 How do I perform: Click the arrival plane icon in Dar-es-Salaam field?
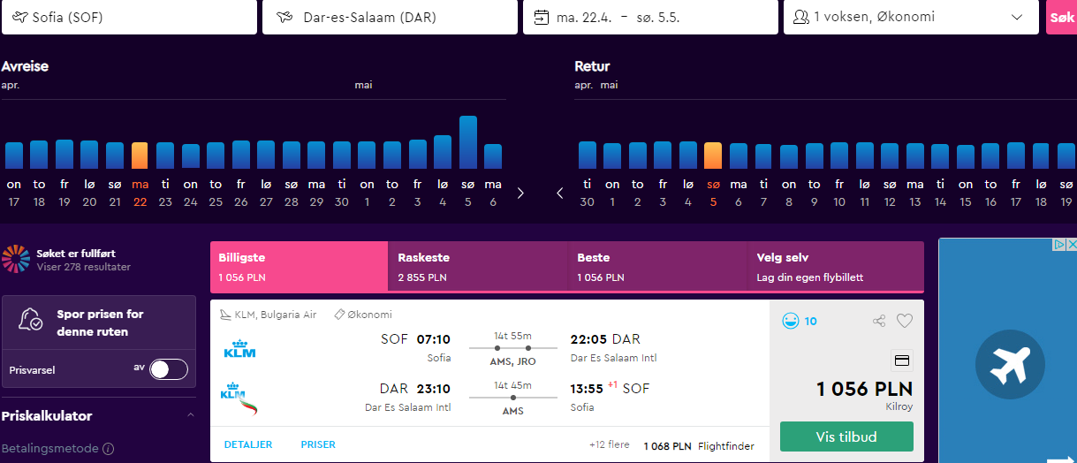click(x=284, y=17)
